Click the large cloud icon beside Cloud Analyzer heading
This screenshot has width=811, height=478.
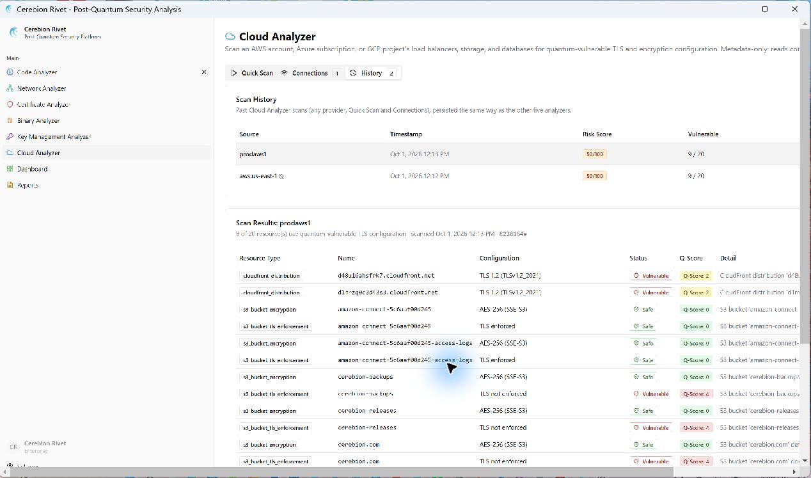tap(230, 36)
